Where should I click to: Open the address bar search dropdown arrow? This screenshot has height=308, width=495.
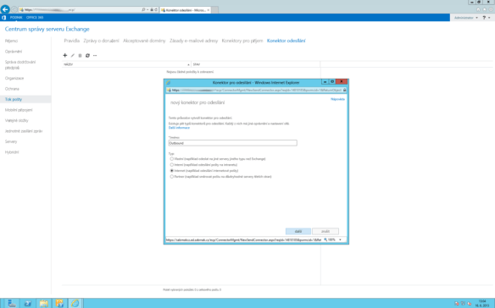[147, 10]
